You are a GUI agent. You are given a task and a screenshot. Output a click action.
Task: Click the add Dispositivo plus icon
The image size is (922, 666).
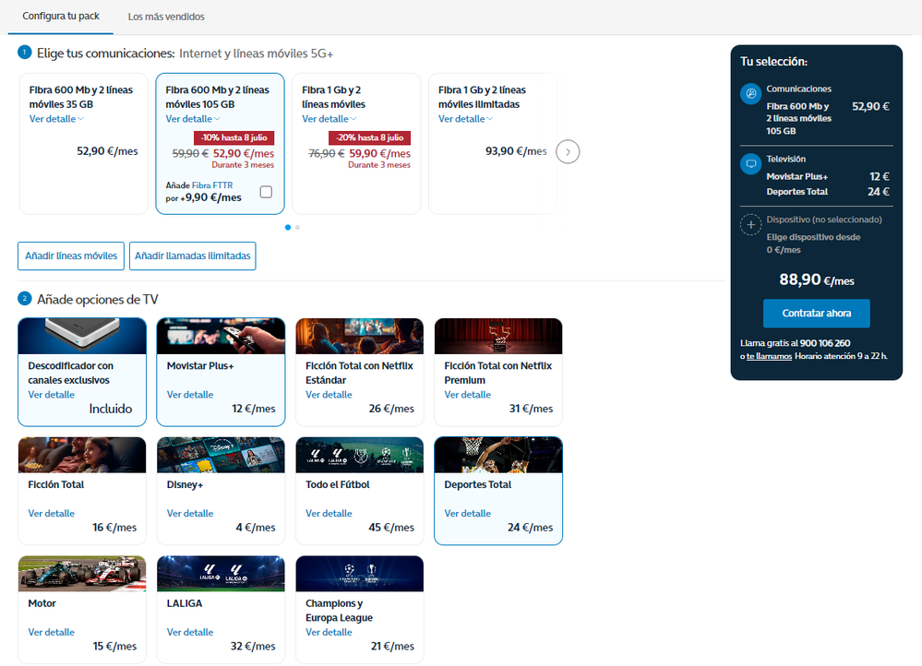(x=751, y=225)
